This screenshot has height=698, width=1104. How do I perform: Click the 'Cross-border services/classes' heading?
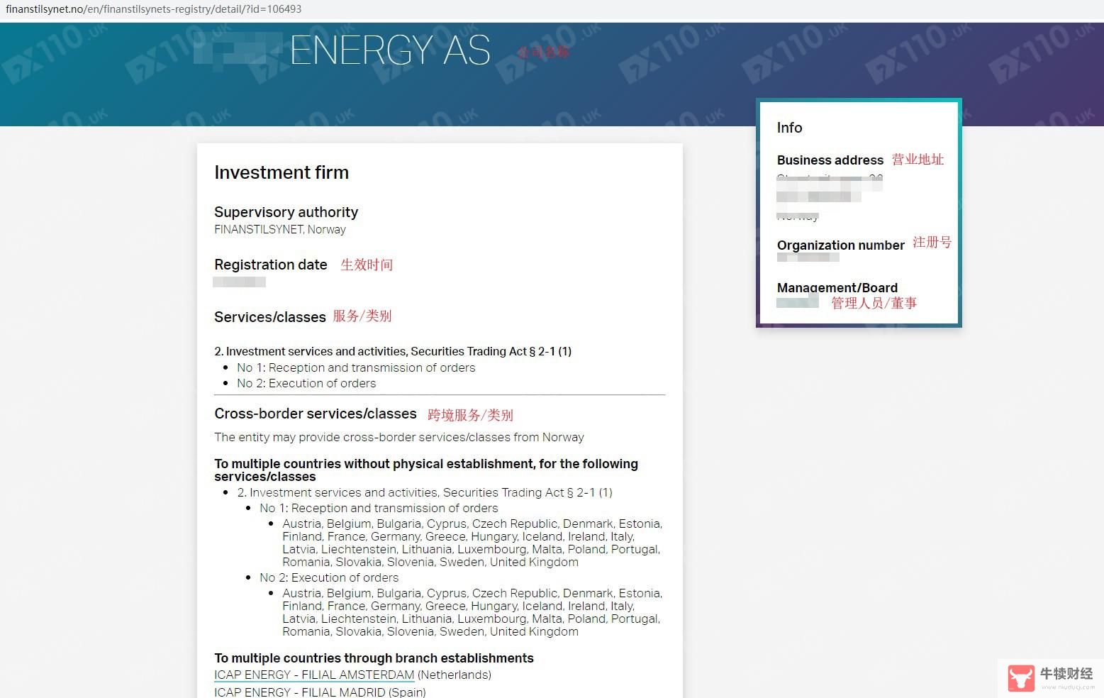click(316, 414)
